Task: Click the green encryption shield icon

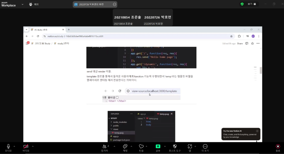Action: pyautogui.click(x=242, y=4)
